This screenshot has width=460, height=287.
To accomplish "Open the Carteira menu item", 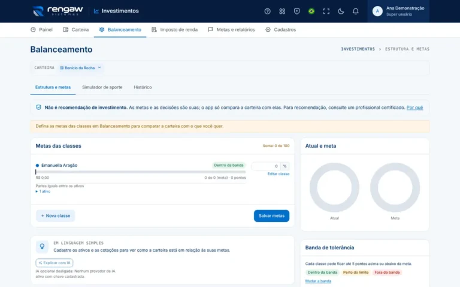I will [x=75, y=29].
